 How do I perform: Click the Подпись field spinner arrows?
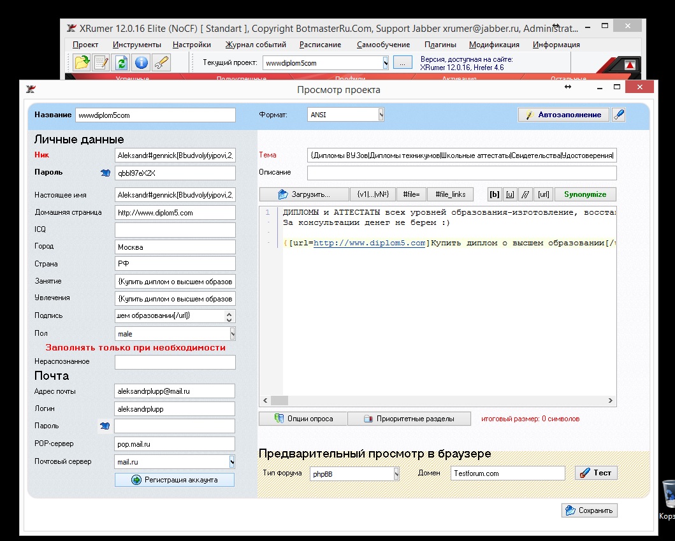(229, 316)
